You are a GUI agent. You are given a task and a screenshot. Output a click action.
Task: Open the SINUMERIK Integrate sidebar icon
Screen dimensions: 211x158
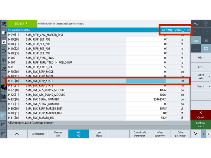click(4, 96)
